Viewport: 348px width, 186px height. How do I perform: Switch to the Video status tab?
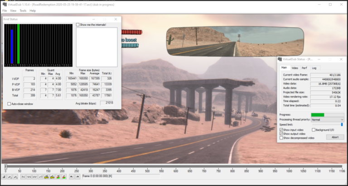(x=295, y=68)
